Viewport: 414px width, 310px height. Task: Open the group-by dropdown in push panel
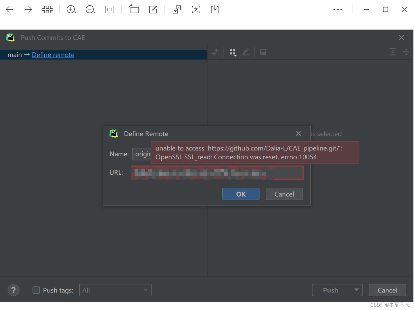233,52
